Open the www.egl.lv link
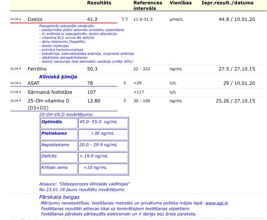This screenshot has height=220, width=267. (x=217, y=203)
